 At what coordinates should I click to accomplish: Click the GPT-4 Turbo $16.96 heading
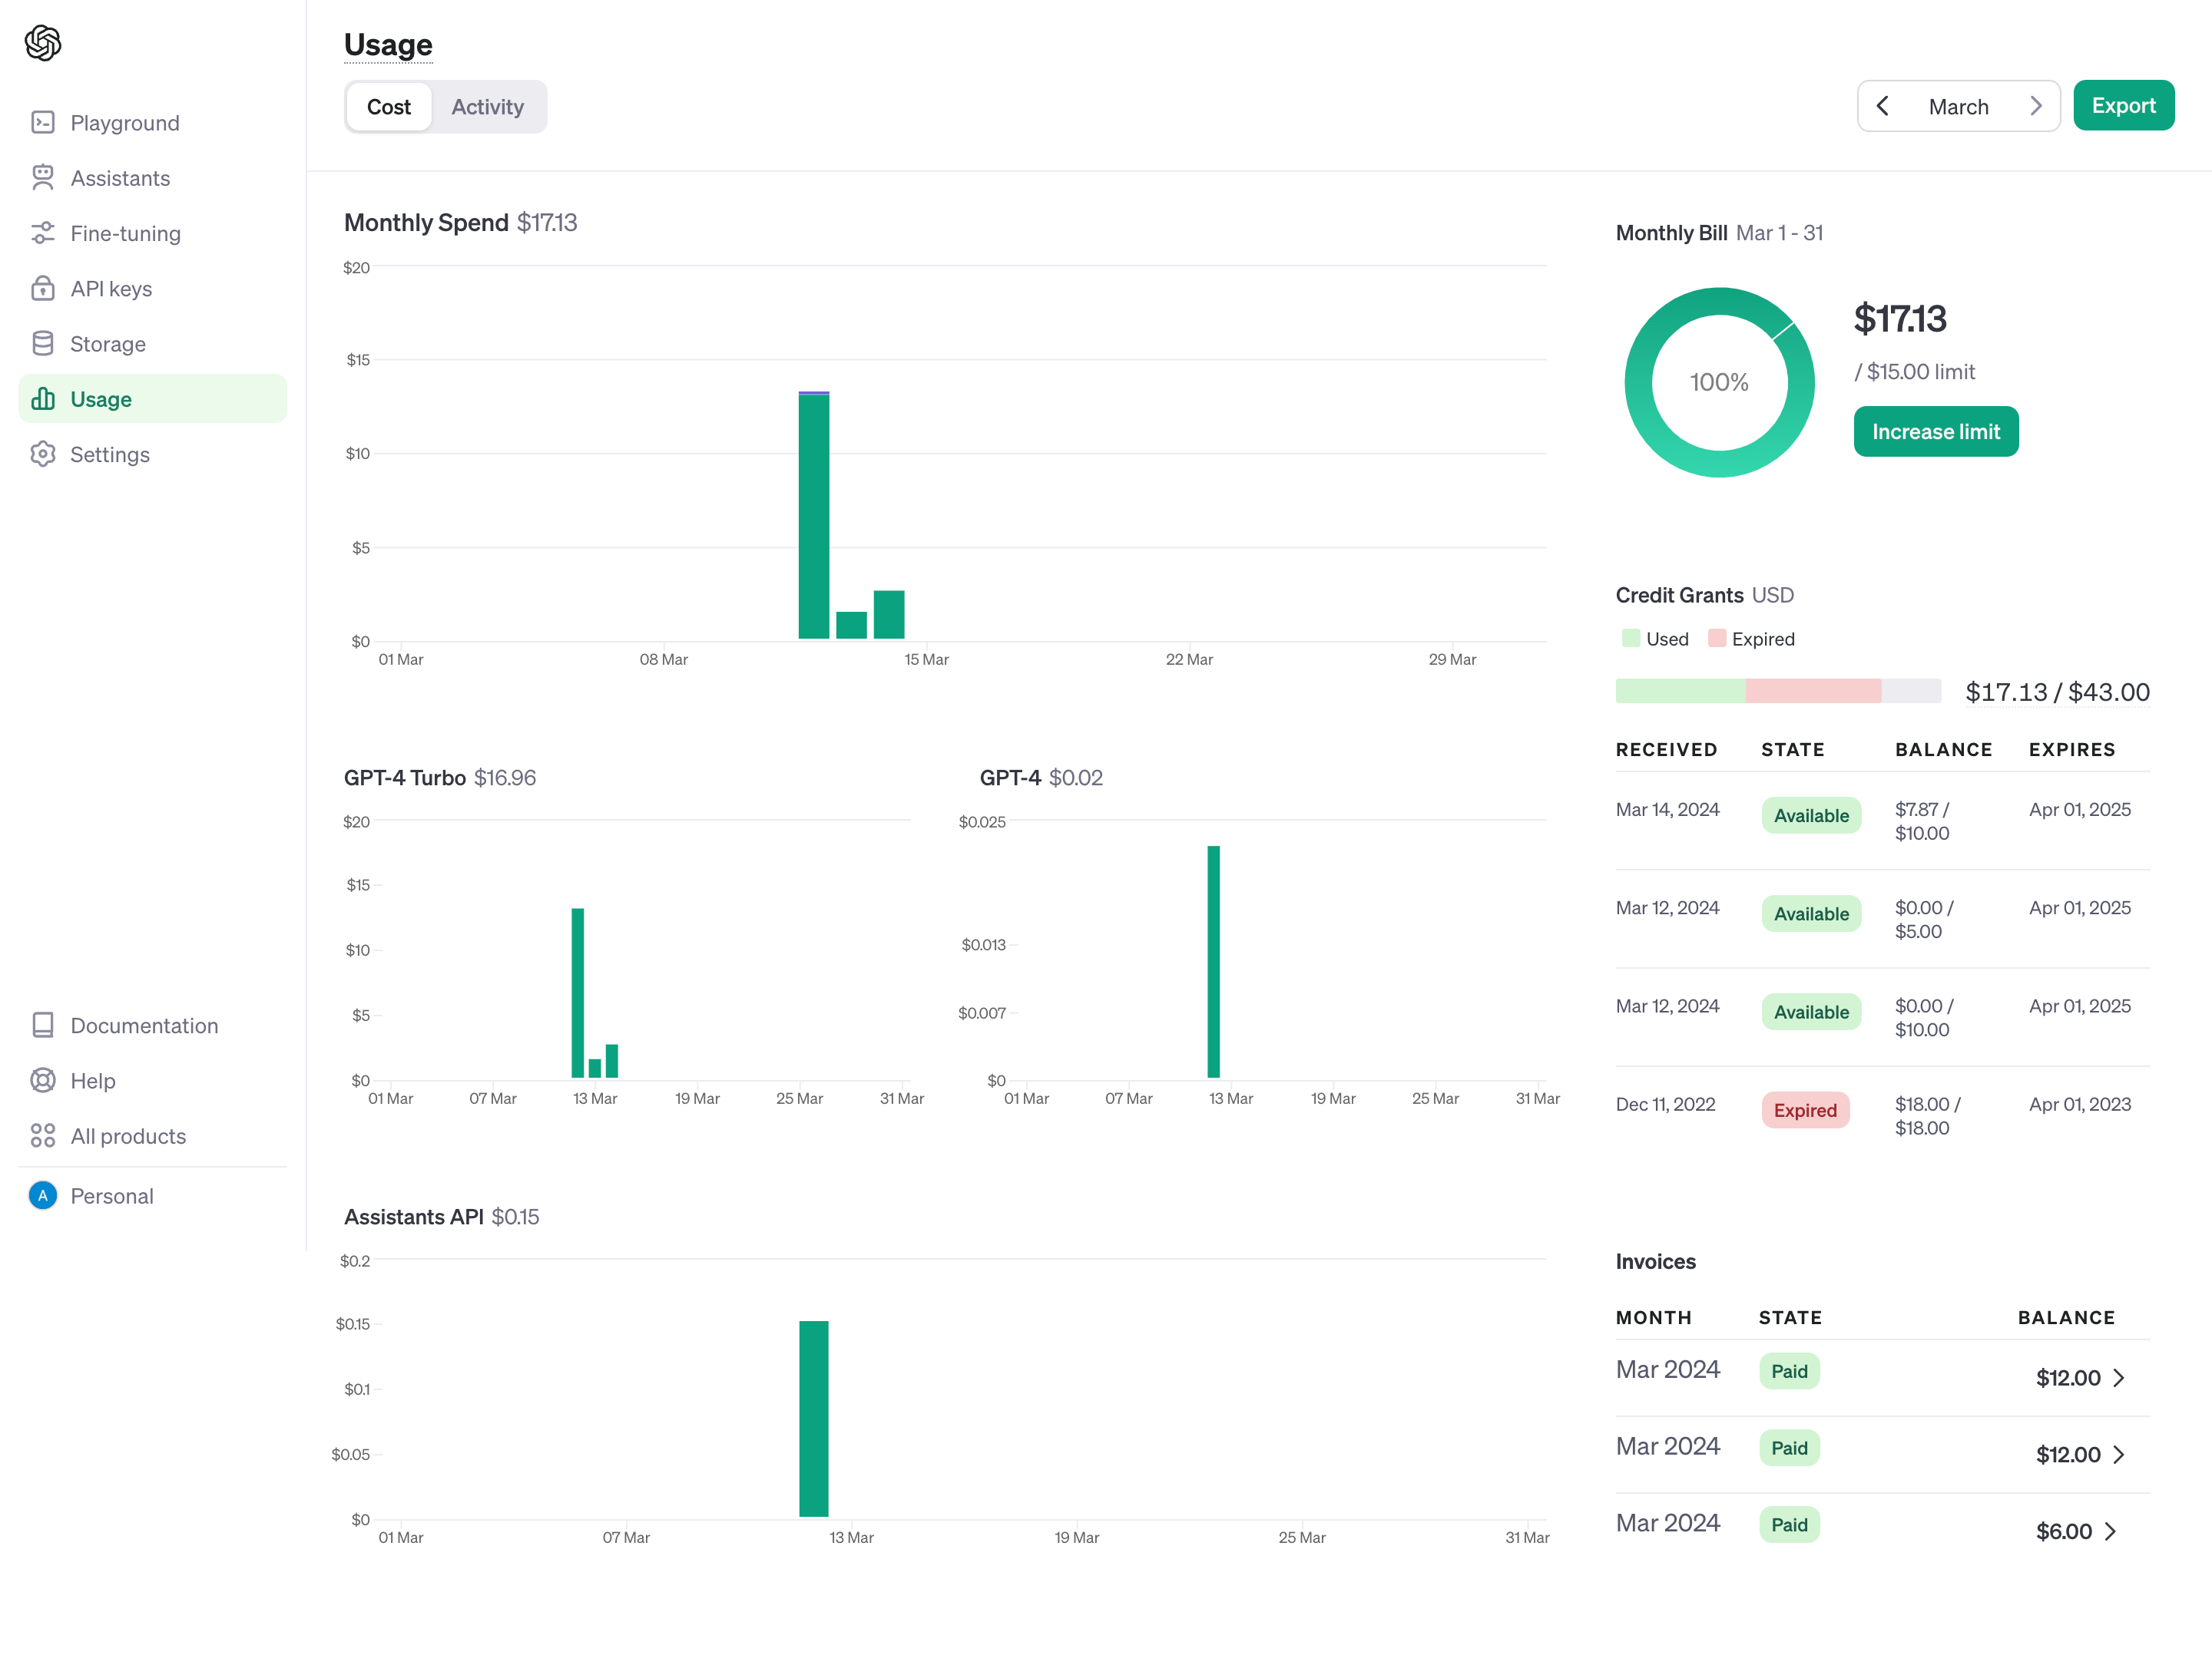pyautogui.click(x=440, y=778)
